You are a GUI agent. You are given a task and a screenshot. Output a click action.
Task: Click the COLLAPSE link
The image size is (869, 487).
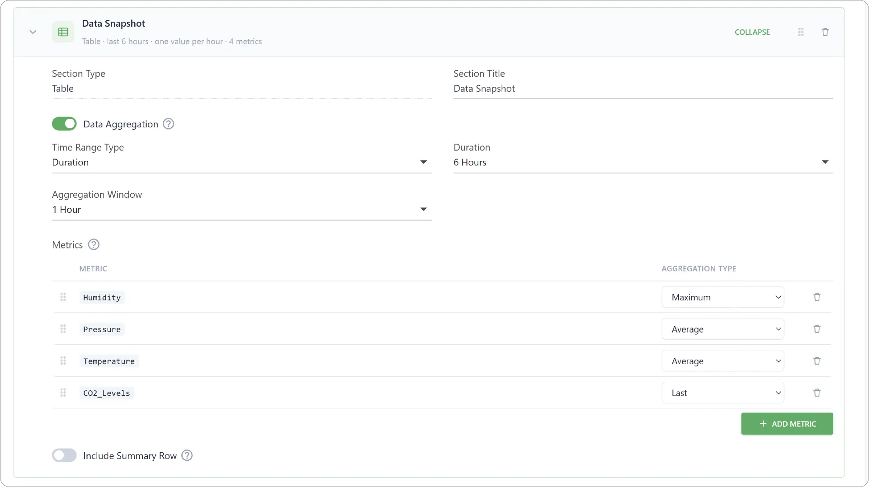[x=752, y=32]
